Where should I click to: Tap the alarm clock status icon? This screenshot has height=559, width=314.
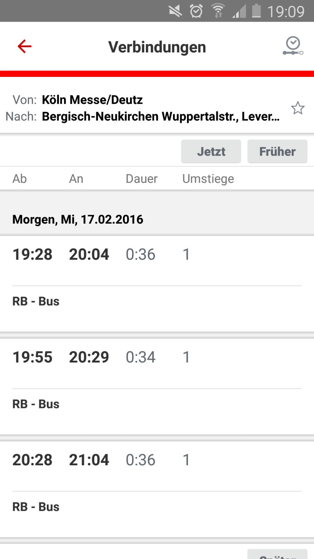coord(196,11)
